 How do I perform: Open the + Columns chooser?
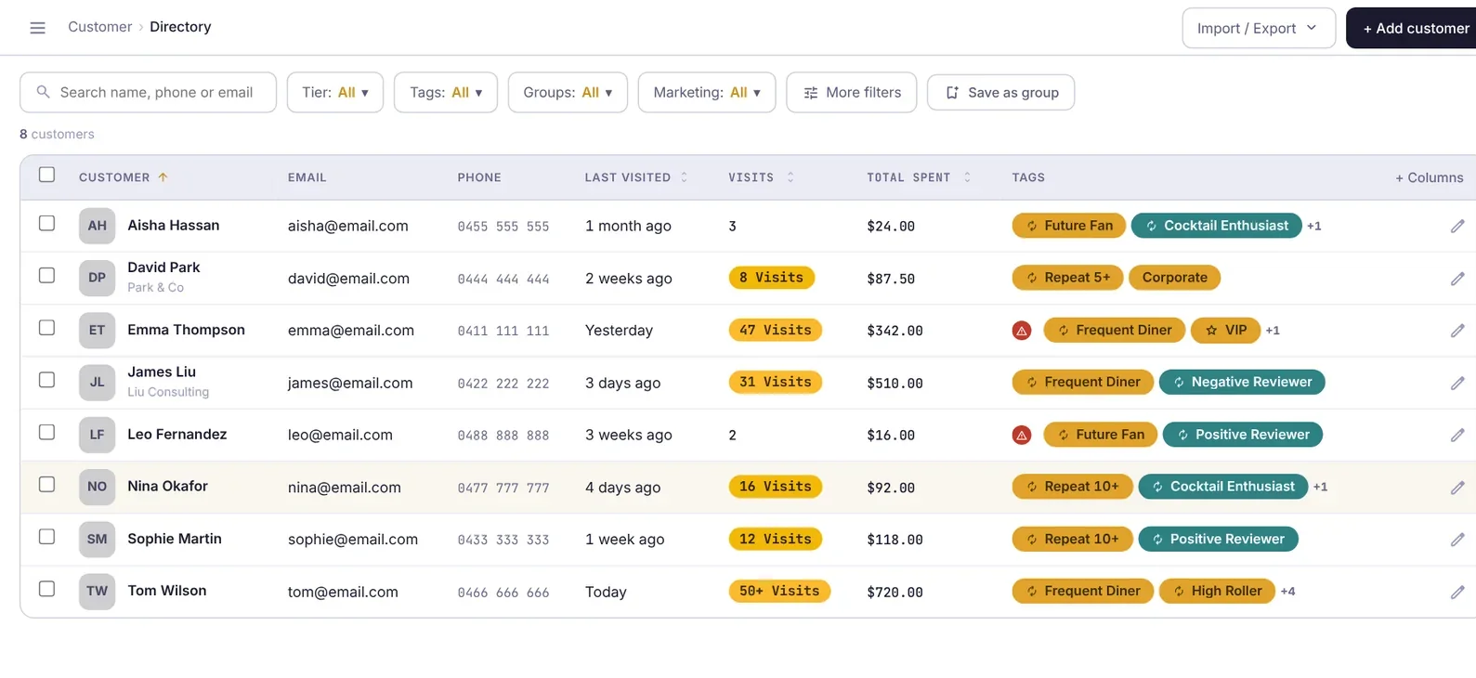pyautogui.click(x=1430, y=177)
